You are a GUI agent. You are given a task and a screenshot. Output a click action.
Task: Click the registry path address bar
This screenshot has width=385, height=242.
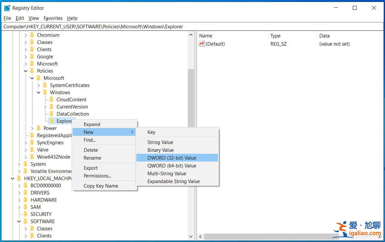(192, 27)
